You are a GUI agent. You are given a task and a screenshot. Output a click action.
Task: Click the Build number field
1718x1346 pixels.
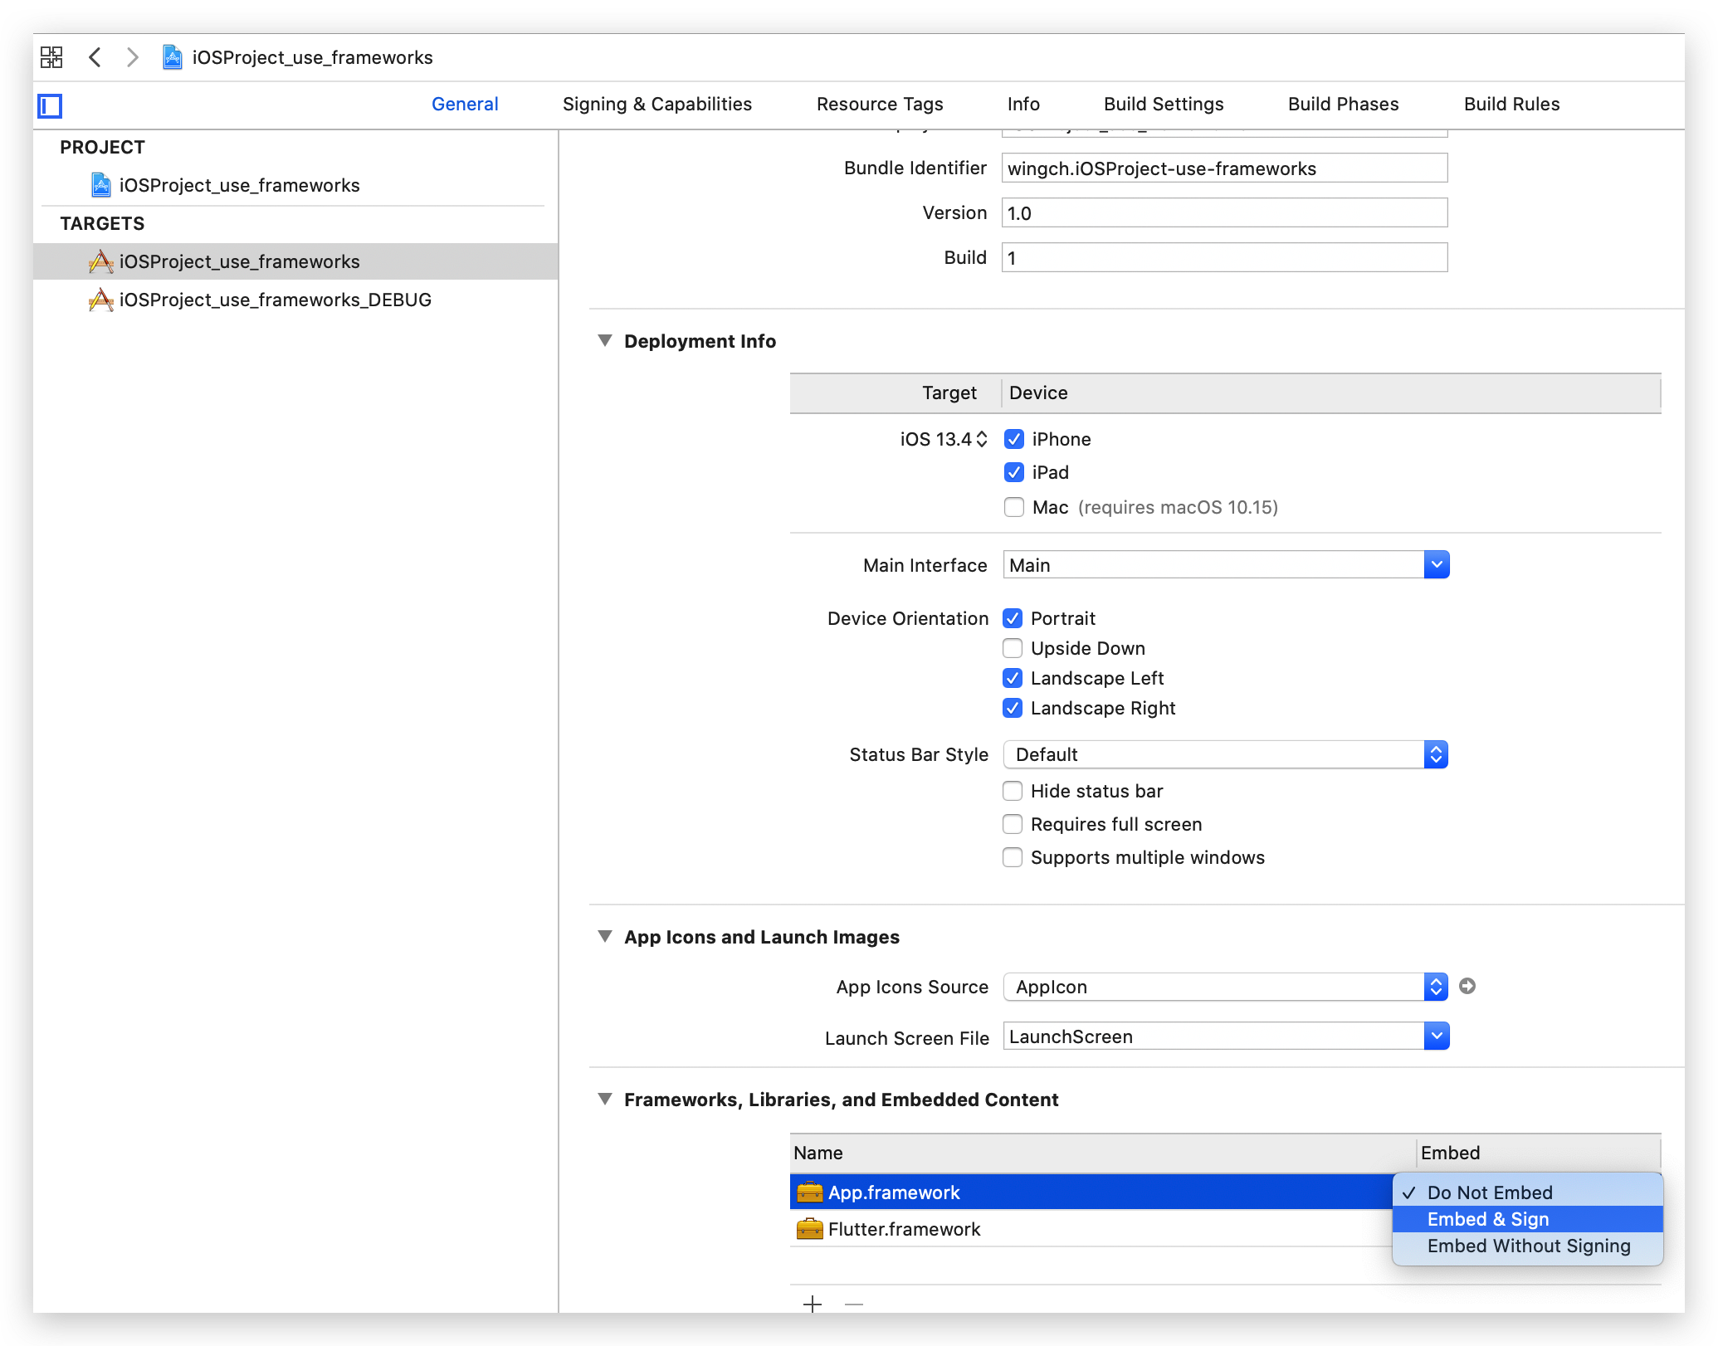1224,258
